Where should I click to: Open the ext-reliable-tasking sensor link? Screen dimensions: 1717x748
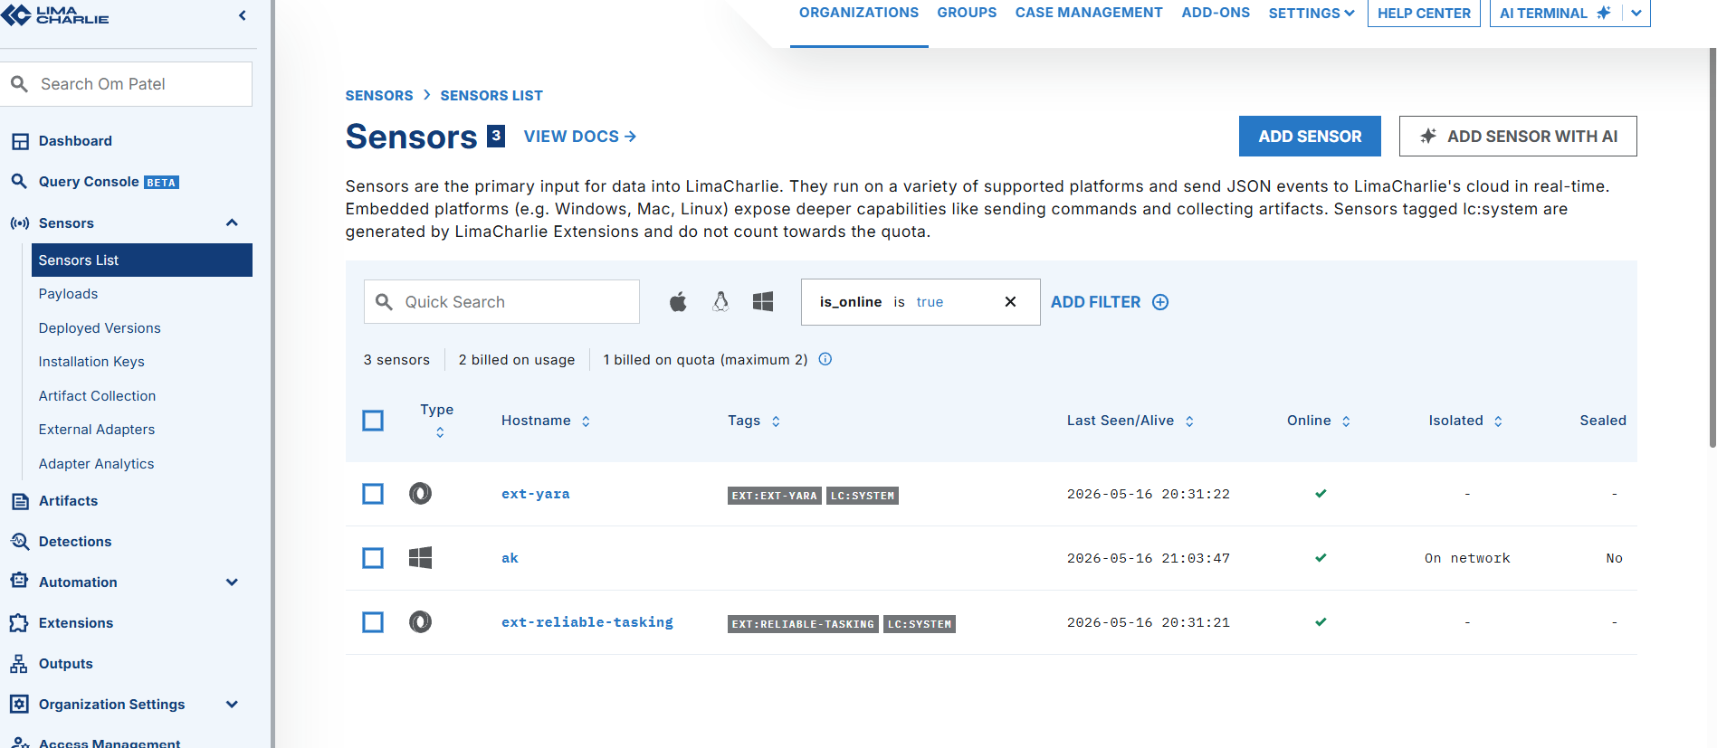587,622
